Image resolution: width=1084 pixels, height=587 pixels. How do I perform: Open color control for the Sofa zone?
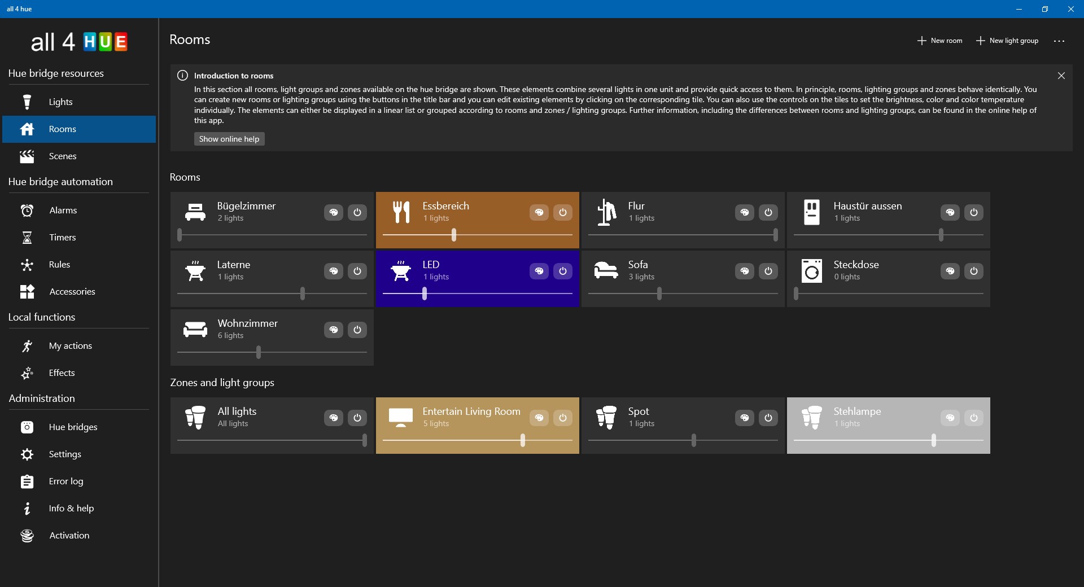pos(745,271)
